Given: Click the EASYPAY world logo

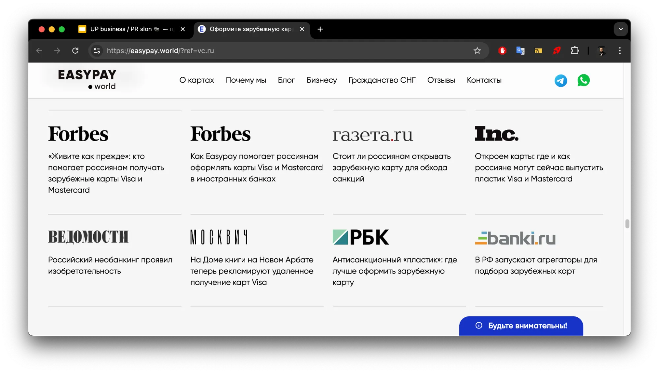Looking at the screenshot, I should click(x=87, y=79).
